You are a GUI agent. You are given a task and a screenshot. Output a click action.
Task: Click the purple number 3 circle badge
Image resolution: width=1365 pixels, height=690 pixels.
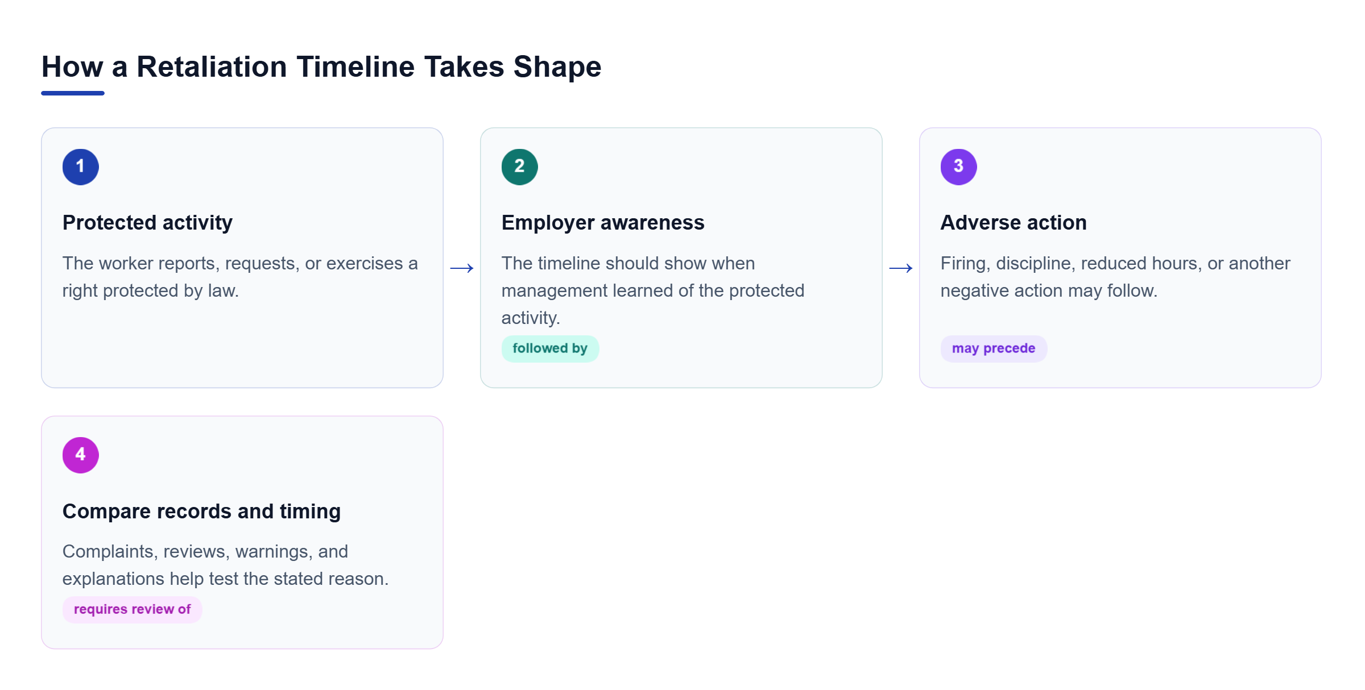tap(958, 167)
